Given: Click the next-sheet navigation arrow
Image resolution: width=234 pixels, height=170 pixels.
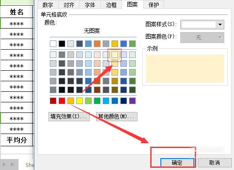Looking at the screenshot, I should [x=4, y=164].
